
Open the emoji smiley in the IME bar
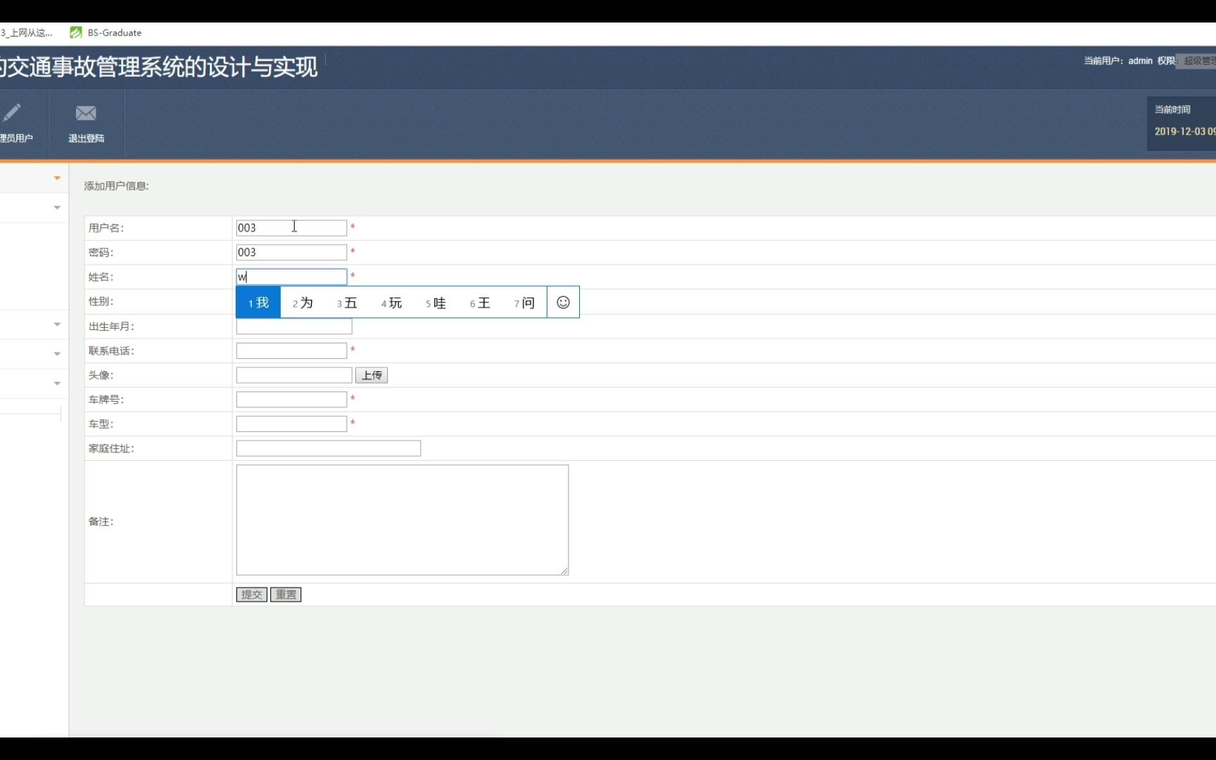[x=563, y=302]
